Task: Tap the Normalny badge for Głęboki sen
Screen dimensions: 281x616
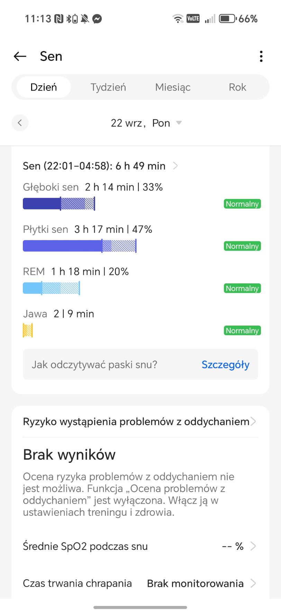Action: point(242,204)
